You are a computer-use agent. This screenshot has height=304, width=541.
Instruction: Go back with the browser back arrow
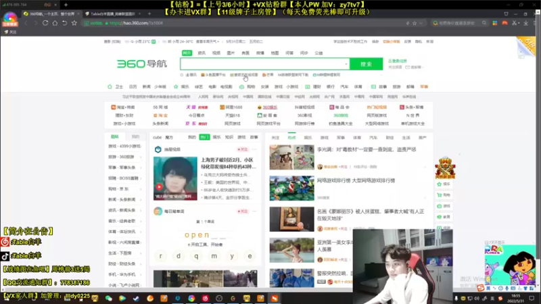click(26, 23)
